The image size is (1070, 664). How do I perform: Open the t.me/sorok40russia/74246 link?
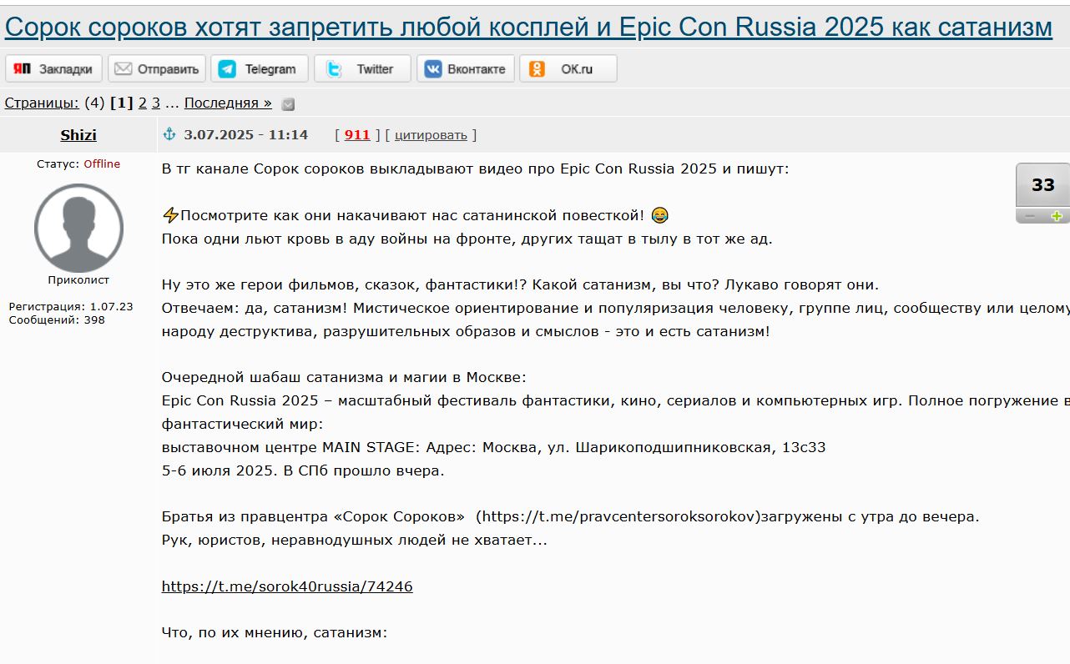tap(287, 586)
